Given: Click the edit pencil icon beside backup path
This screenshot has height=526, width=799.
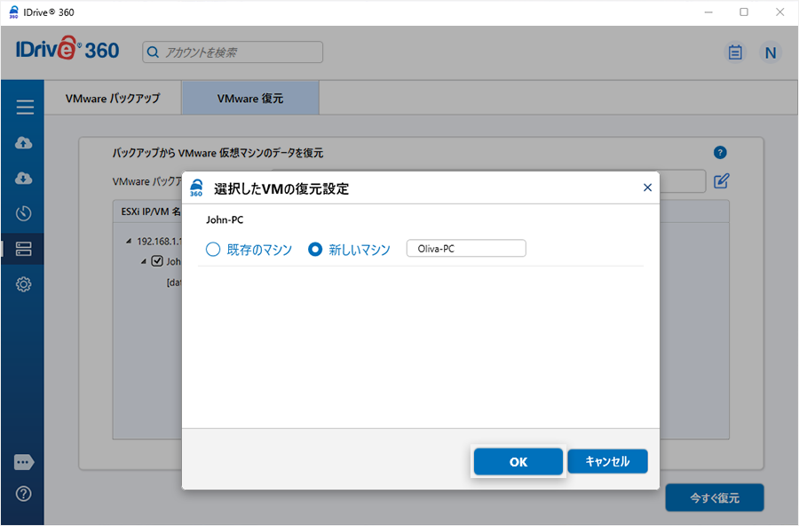Looking at the screenshot, I should [722, 181].
